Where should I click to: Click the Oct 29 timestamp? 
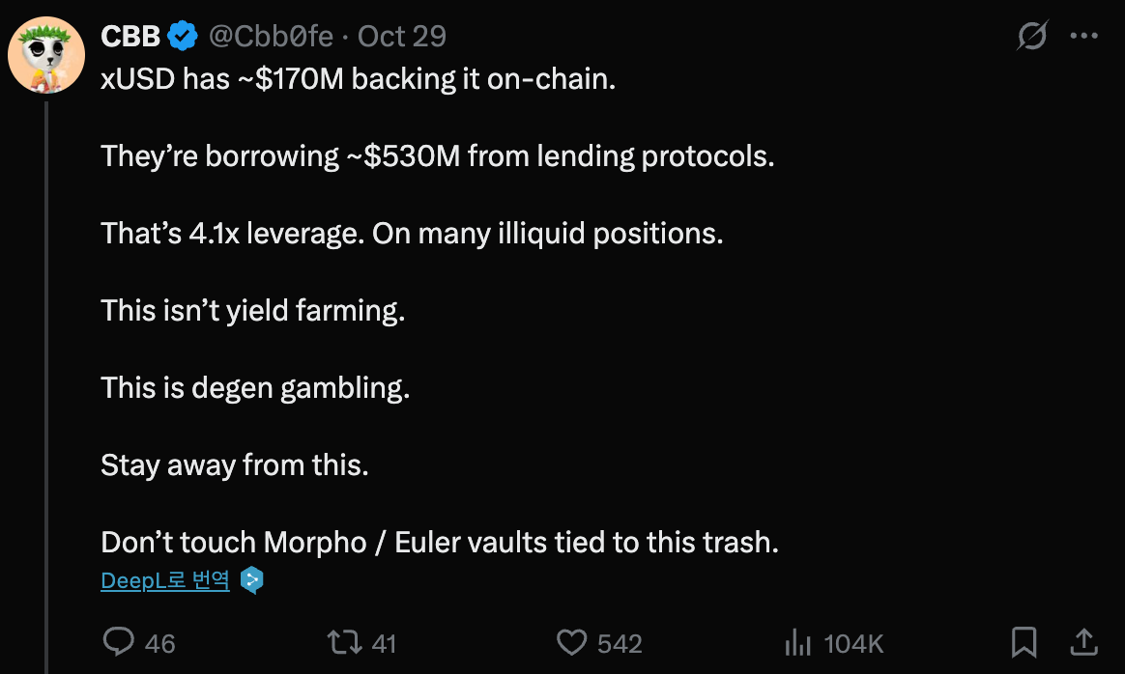click(x=402, y=37)
